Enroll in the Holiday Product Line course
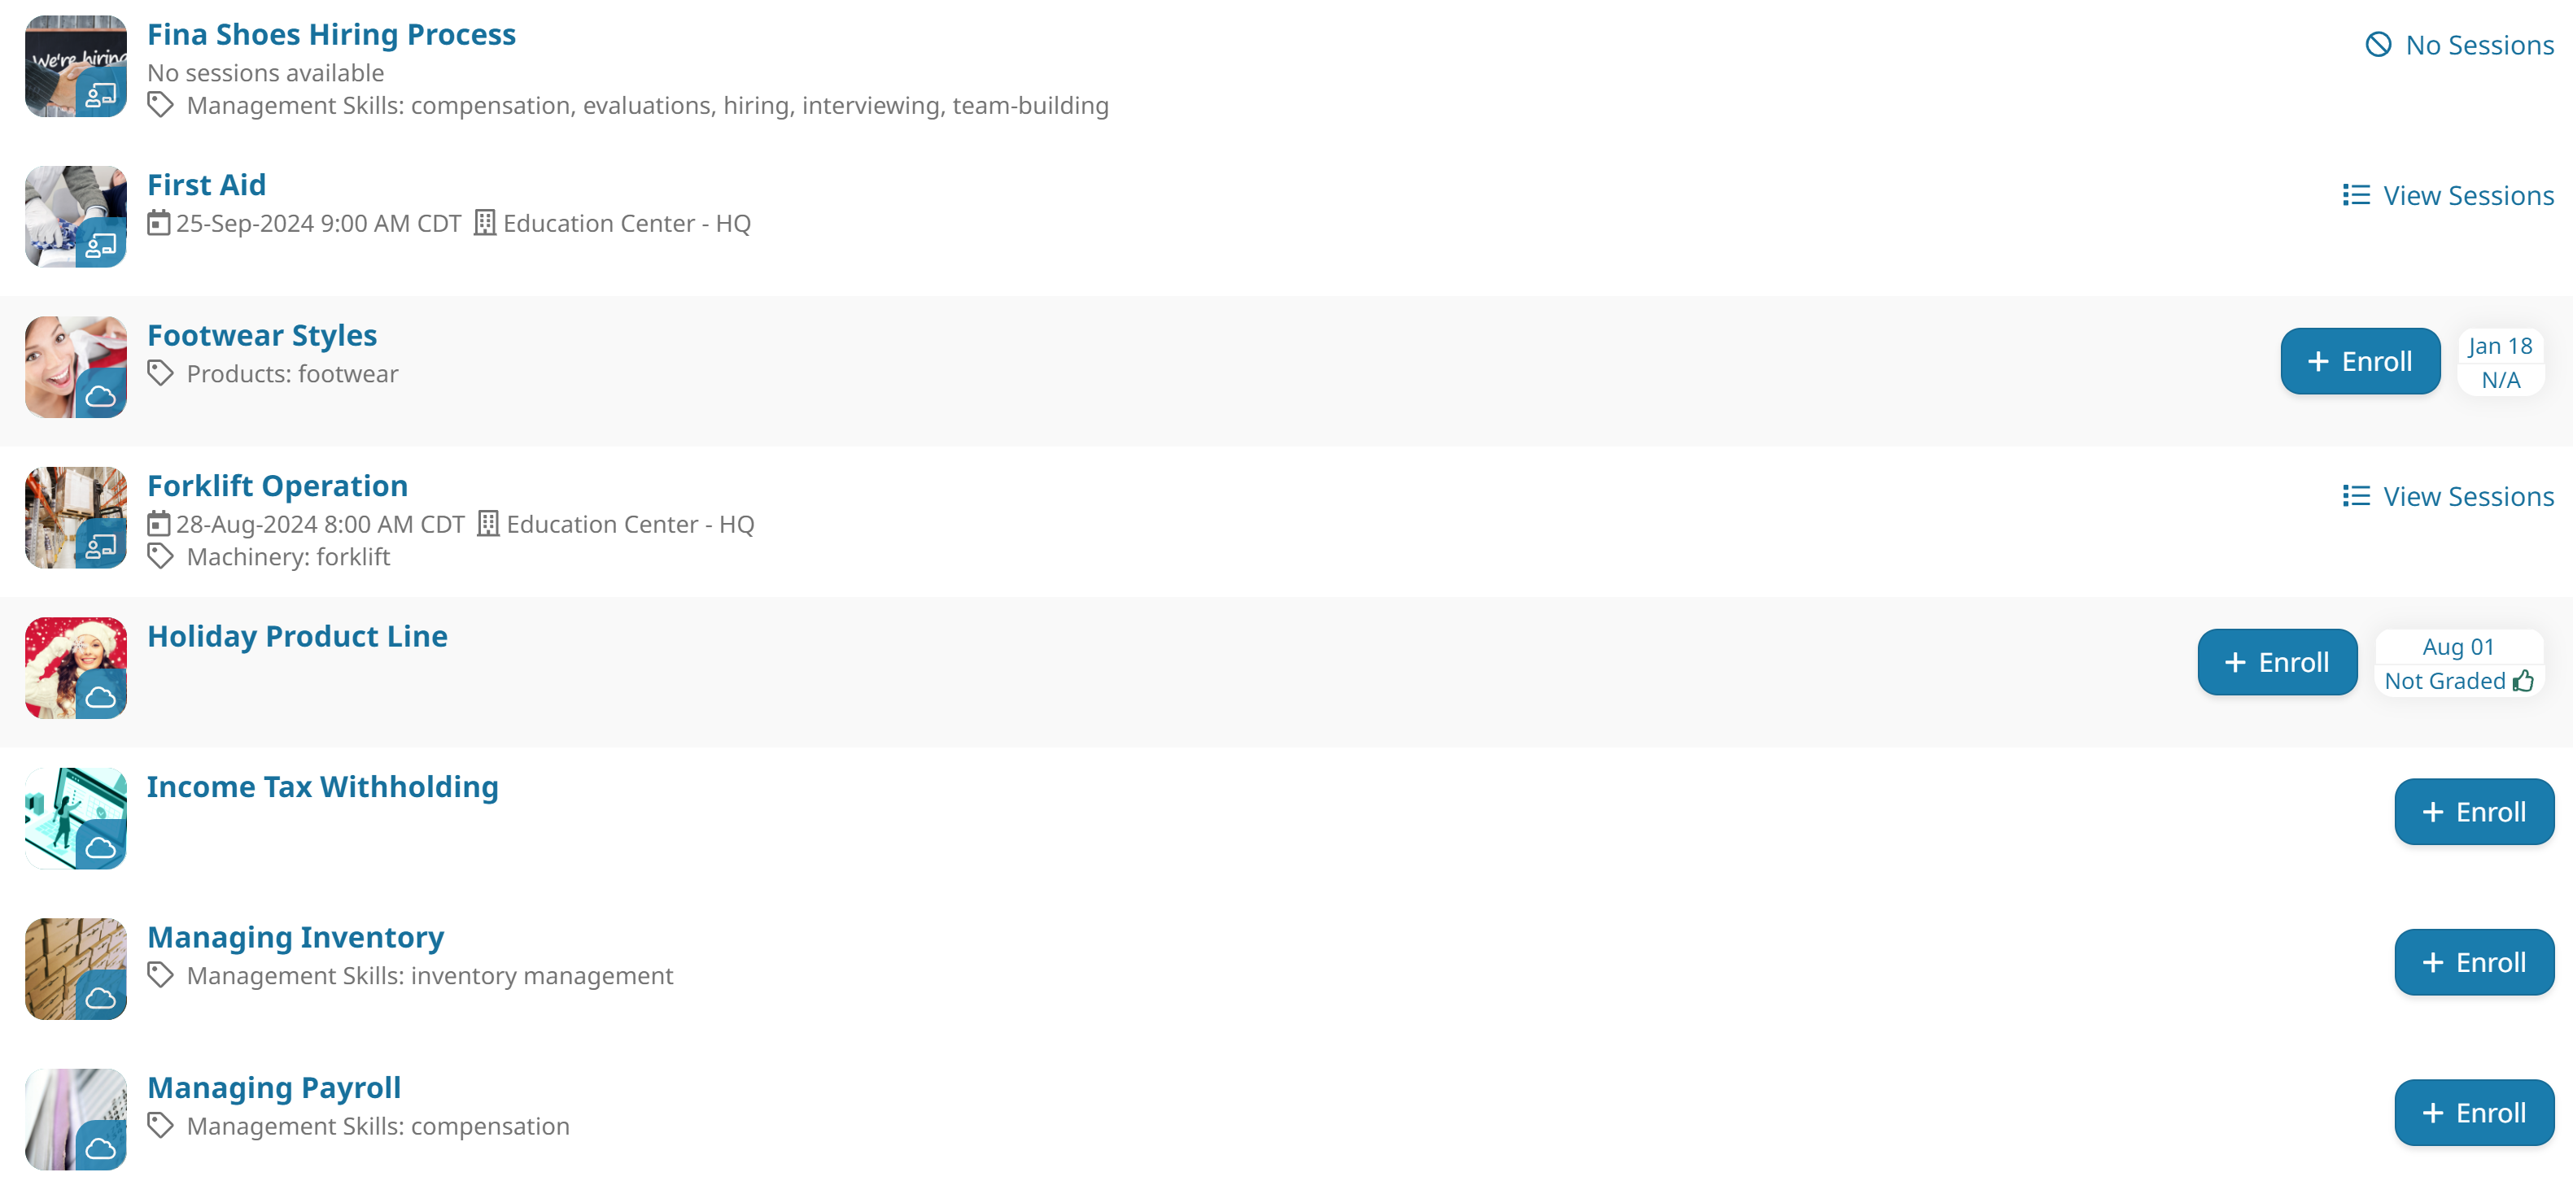 (2278, 661)
